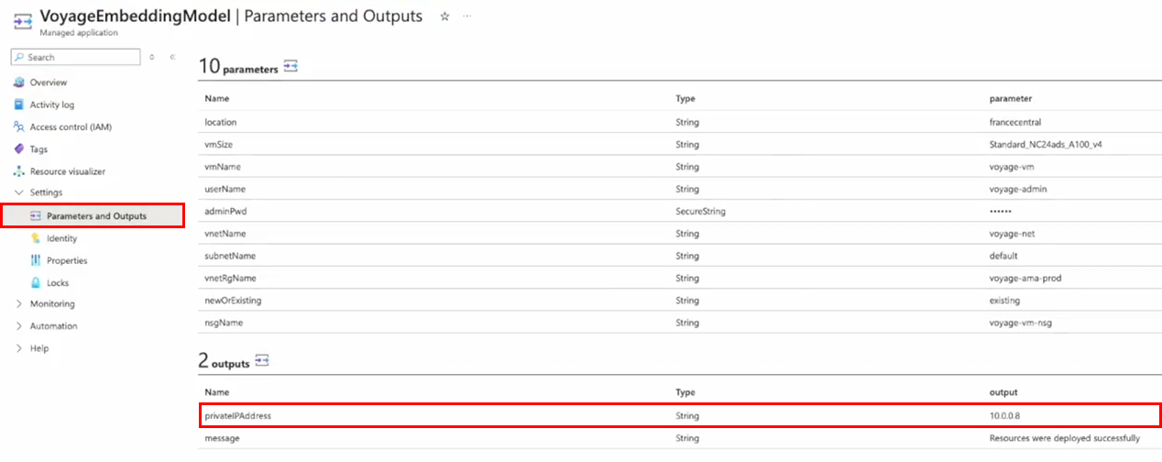
Task: Select the vmName parameter name
Action: point(222,167)
